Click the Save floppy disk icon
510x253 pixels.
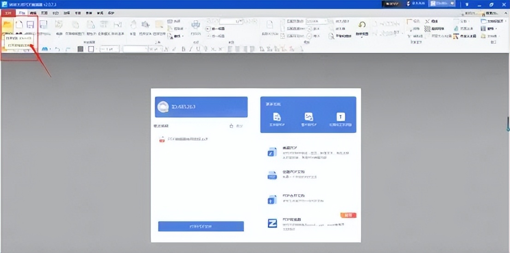[30, 25]
